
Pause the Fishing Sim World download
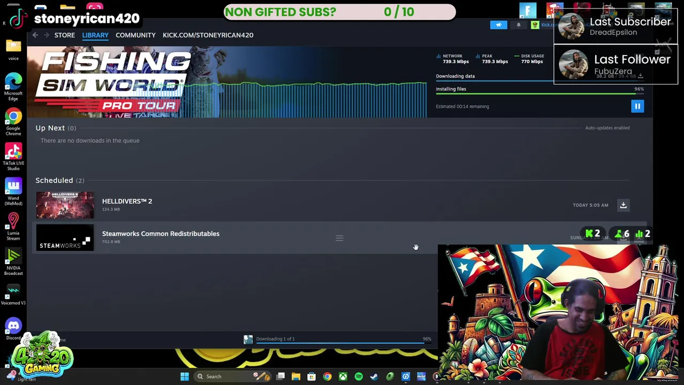click(638, 106)
